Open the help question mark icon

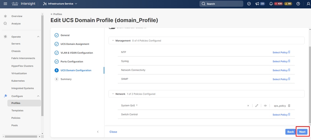tap(298, 4)
